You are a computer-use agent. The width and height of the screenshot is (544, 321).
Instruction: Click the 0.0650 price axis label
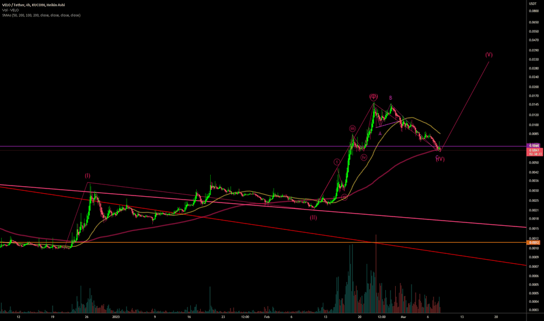533,22
